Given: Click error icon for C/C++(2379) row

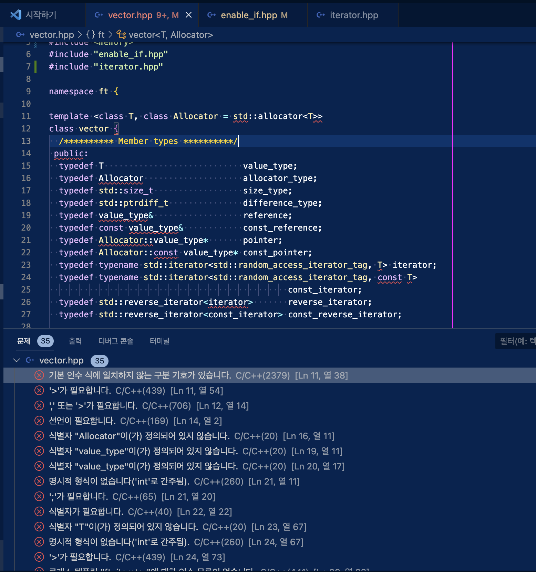Looking at the screenshot, I should (x=39, y=375).
